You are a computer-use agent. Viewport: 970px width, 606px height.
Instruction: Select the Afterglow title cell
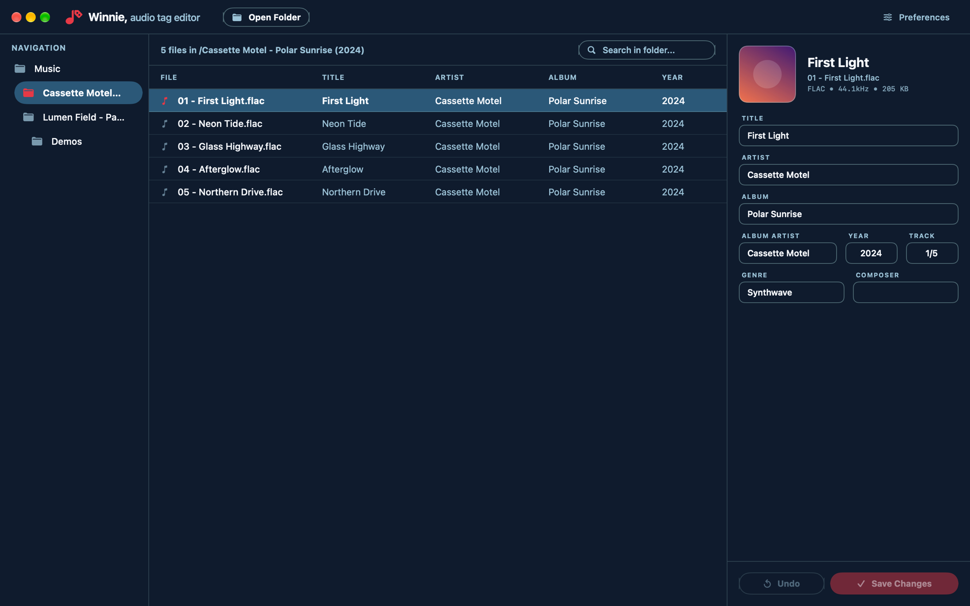tap(342, 169)
